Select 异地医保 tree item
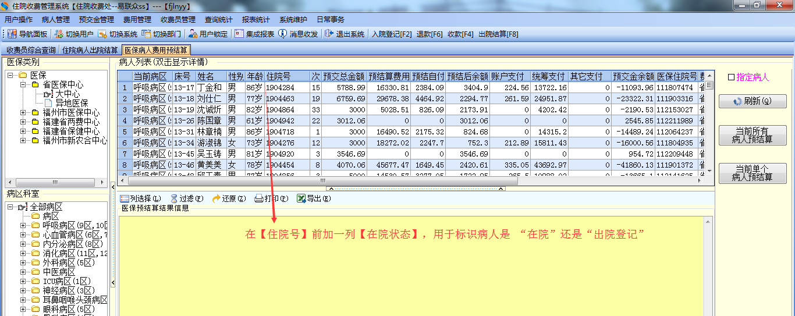 72,104
